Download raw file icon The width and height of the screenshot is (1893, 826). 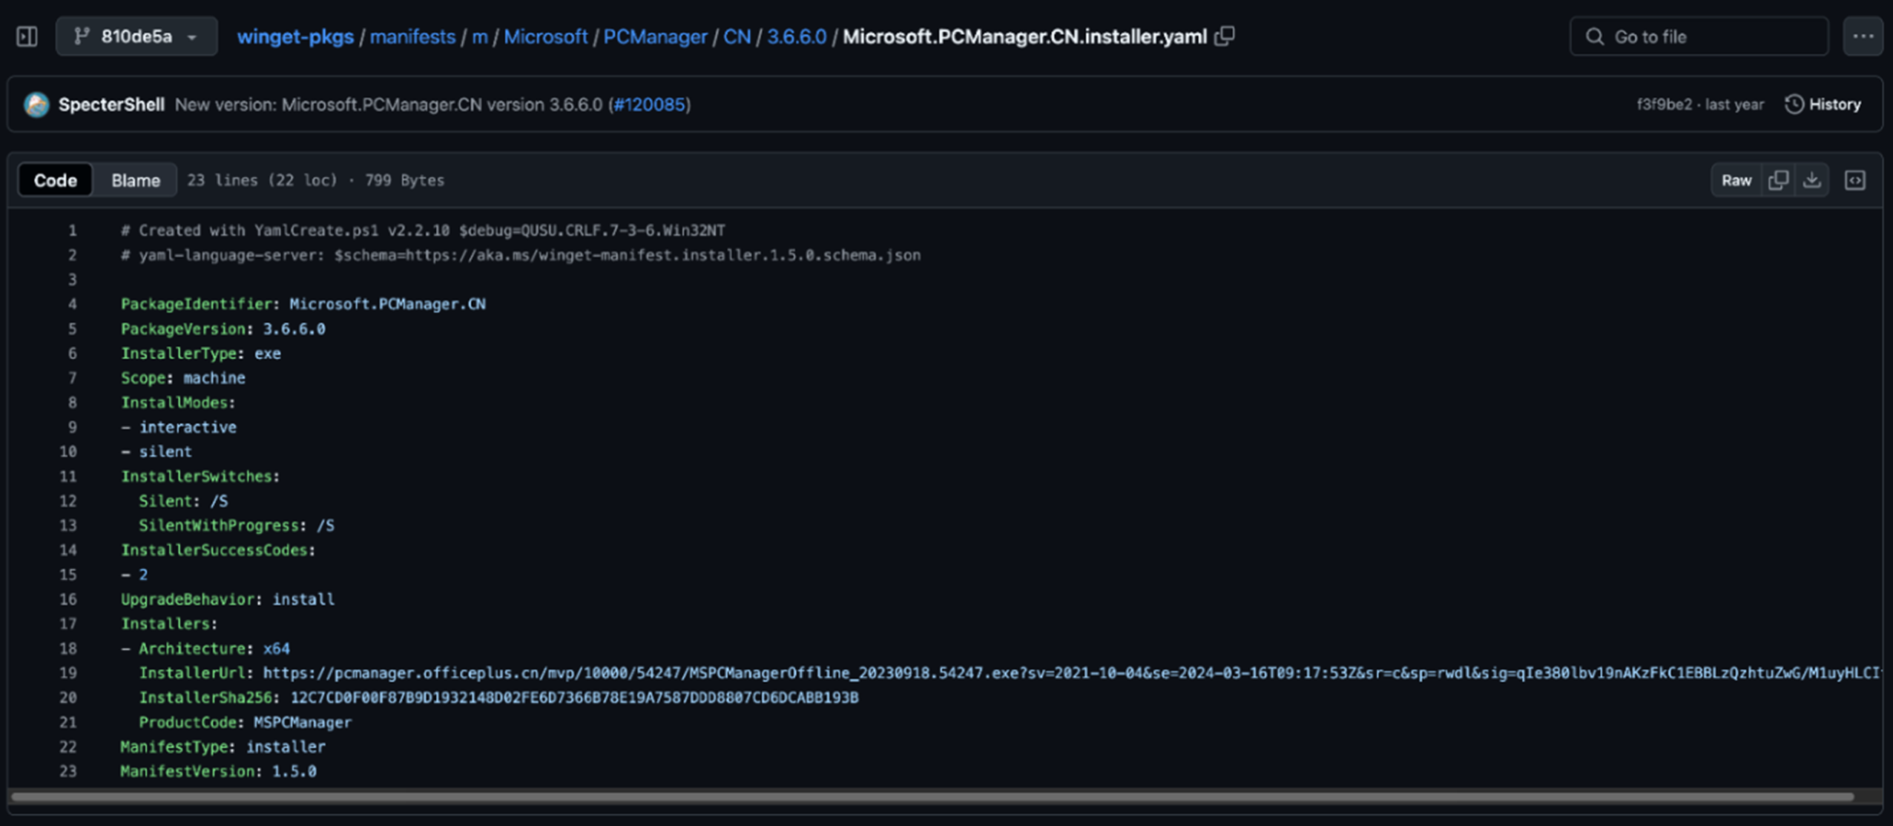(1812, 180)
